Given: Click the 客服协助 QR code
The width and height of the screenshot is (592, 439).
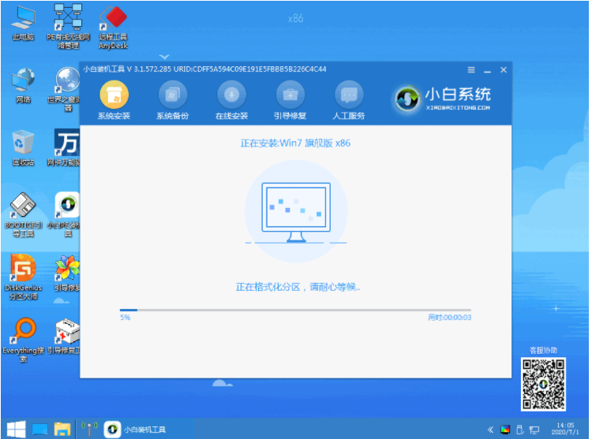Looking at the screenshot, I should pos(543,384).
